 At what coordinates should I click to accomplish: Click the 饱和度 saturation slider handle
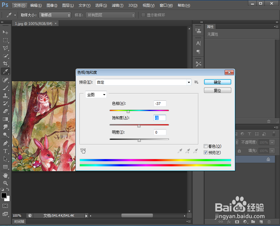coord(139,126)
